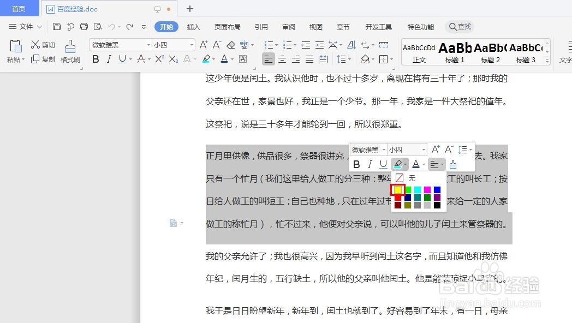
Task: Switch to the 插入 ribbon tab
Action: [194, 26]
